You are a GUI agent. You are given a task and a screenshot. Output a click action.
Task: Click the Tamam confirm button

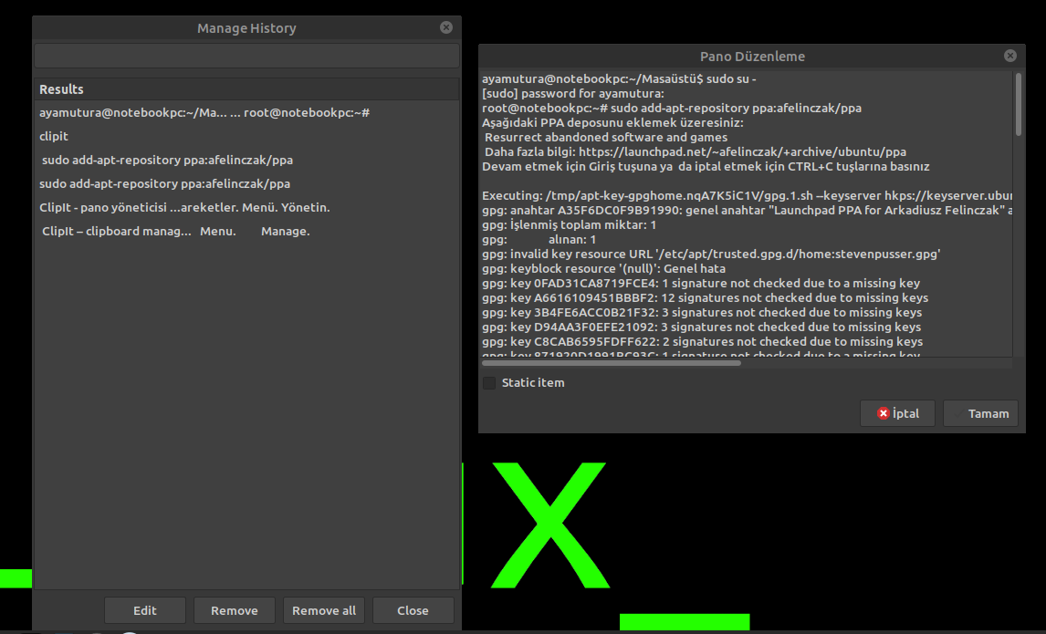click(980, 413)
